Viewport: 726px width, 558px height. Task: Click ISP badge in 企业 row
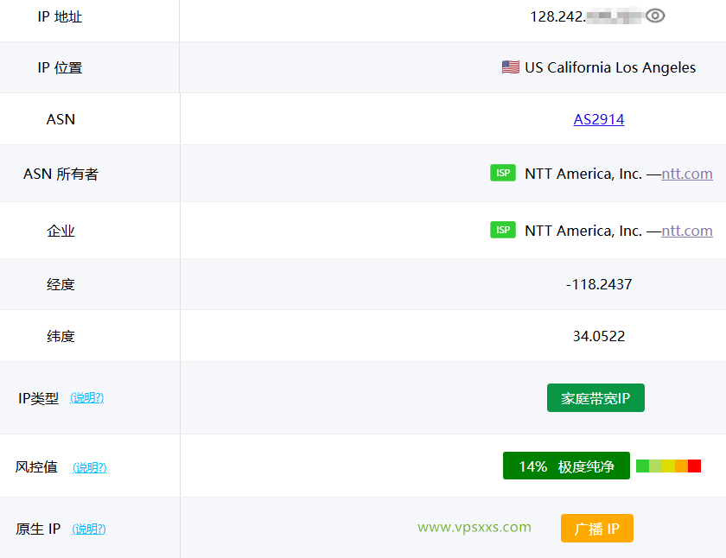click(x=503, y=230)
